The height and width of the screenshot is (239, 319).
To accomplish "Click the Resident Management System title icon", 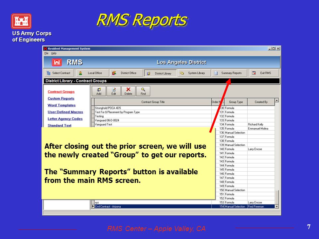I will (x=46, y=48).
